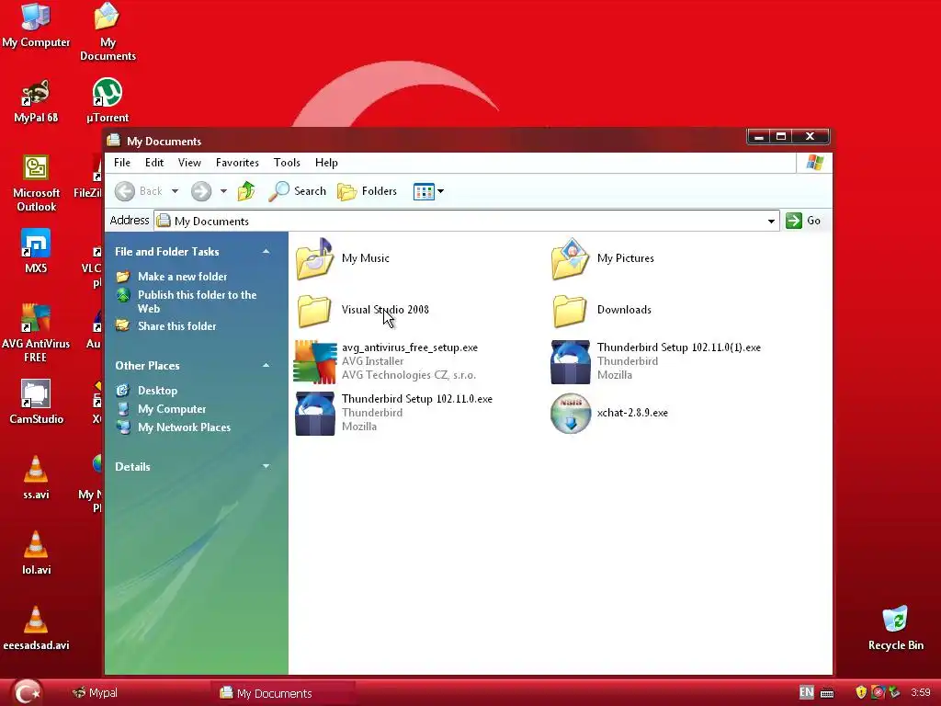Open the My Music folder icon
Viewport: 941px width, 706px height.
click(x=314, y=258)
